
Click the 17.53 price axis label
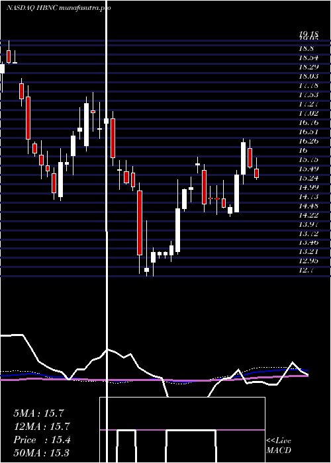coord(308,95)
